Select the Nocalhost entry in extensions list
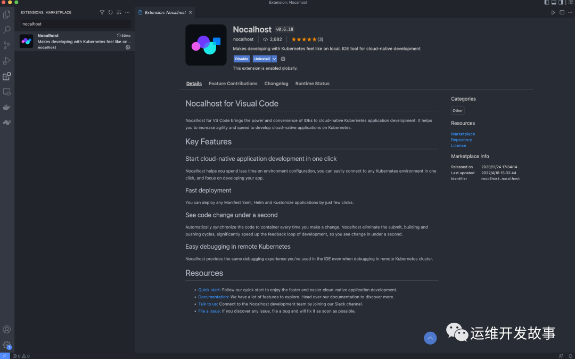This screenshot has width=575, height=359. pyautogui.click(x=75, y=41)
